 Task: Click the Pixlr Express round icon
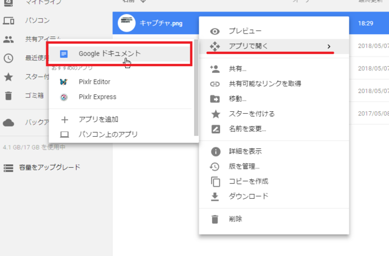point(64,97)
